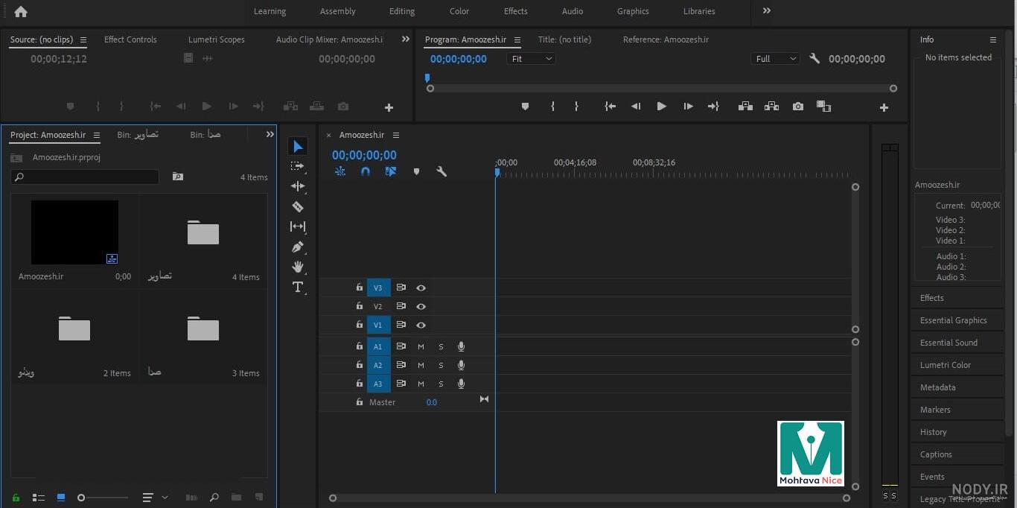Image resolution: width=1017 pixels, height=508 pixels.
Task: Select the Selection tool arrow
Action: coord(298,146)
